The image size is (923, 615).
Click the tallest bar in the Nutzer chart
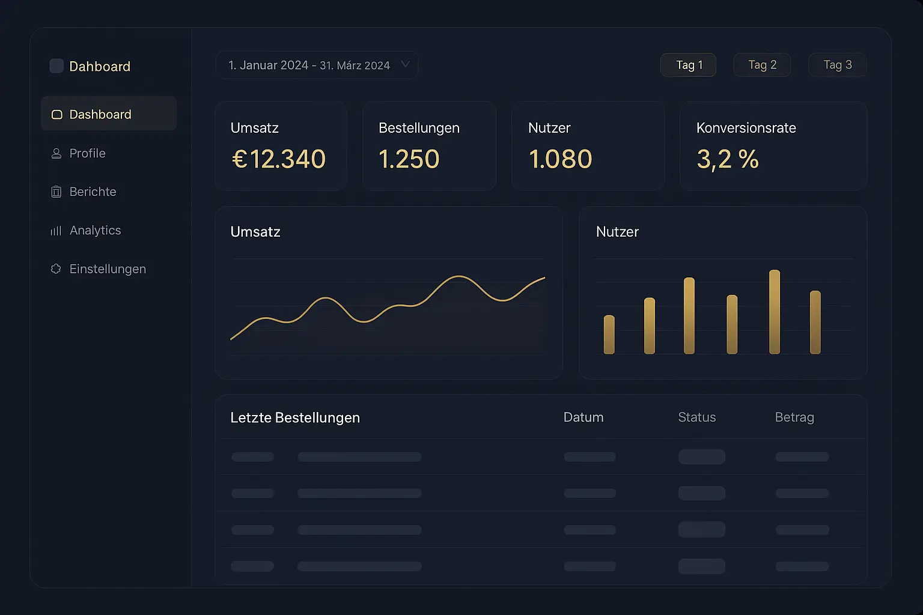pyautogui.click(x=774, y=312)
